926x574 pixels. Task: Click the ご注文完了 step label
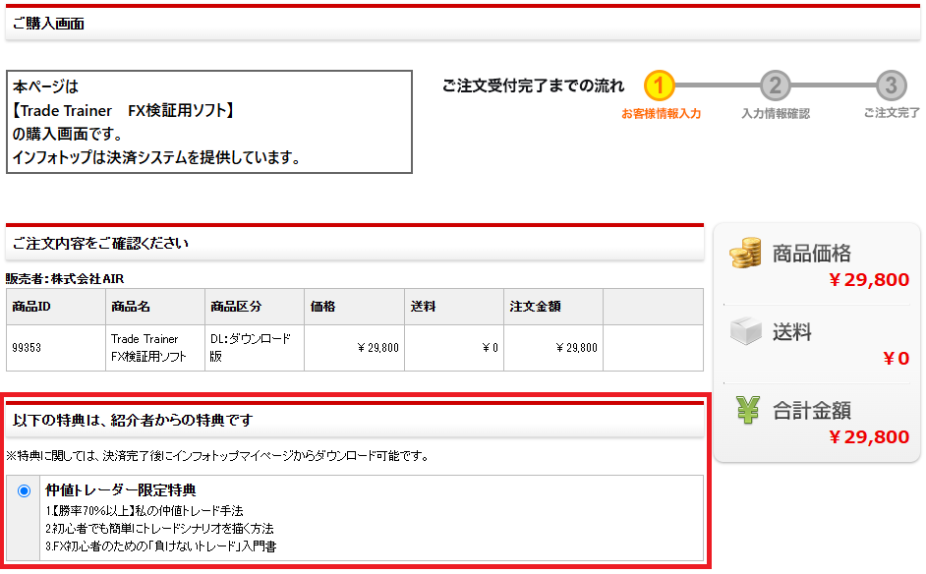[x=892, y=113]
